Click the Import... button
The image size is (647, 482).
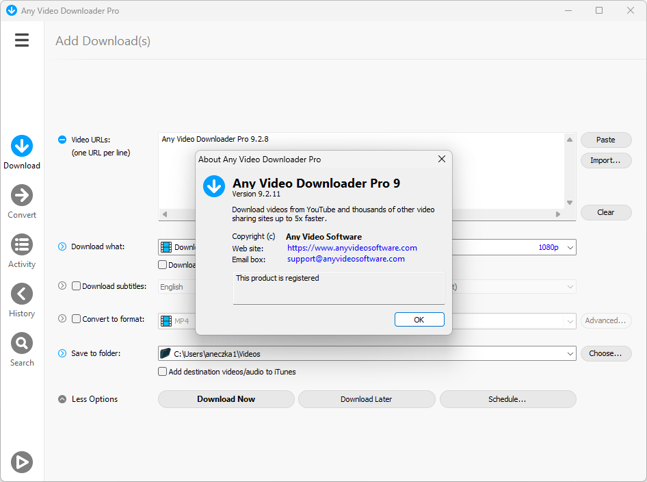pyautogui.click(x=606, y=160)
